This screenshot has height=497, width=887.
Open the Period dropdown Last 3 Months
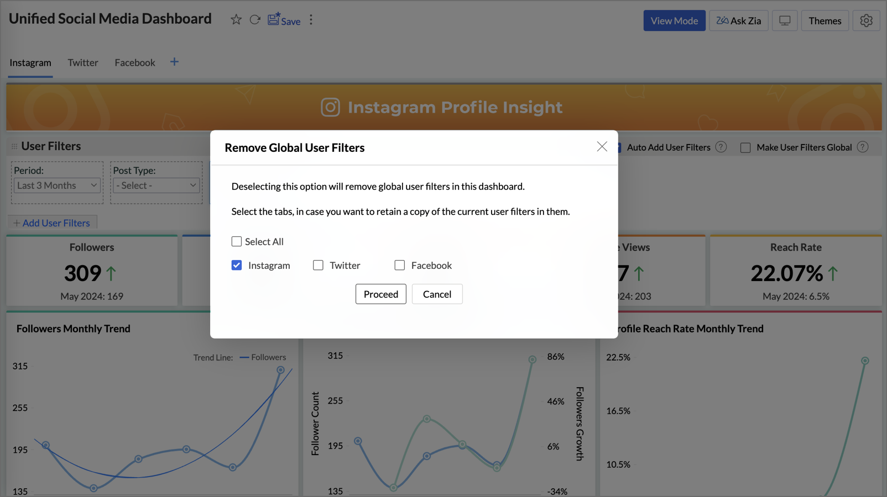click(57, 186)
